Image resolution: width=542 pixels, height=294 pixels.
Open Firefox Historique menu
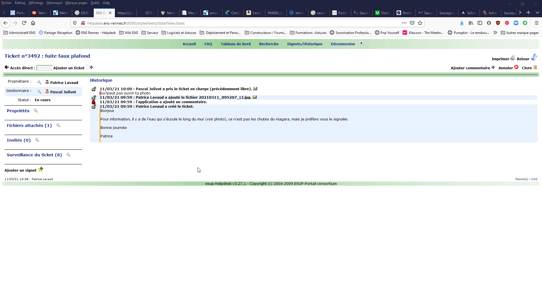54,3
